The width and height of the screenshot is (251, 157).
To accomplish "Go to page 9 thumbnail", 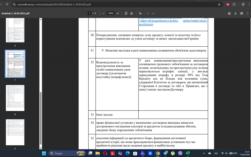I will pyautogui.click(x=15, y=132).
